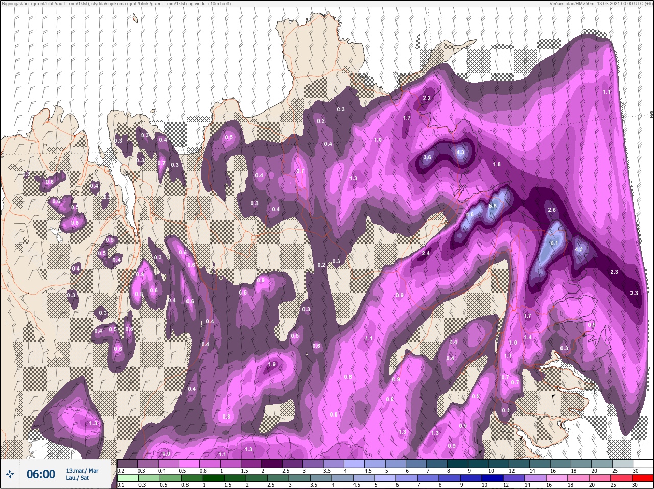Select the darkest purple 2–2.5 swatch in top legend
The width and height of the screenshot is (654, 489).
[272, 463]
